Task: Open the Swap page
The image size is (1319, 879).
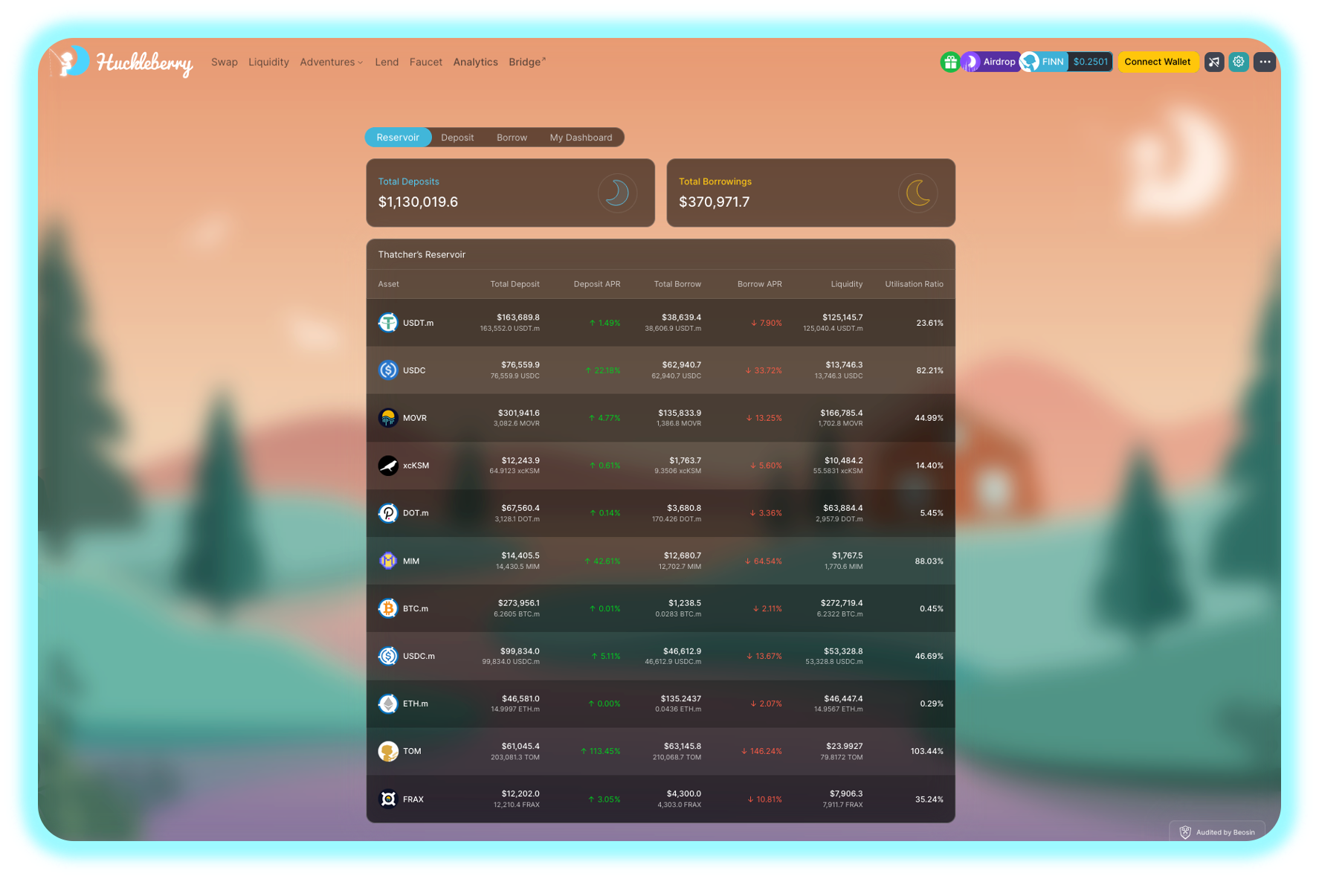Action: click(x=225, y=62)
